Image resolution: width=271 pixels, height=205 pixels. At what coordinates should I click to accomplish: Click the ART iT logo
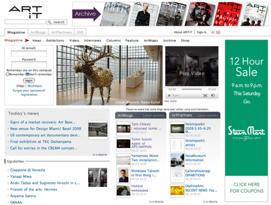click(25, 12)
